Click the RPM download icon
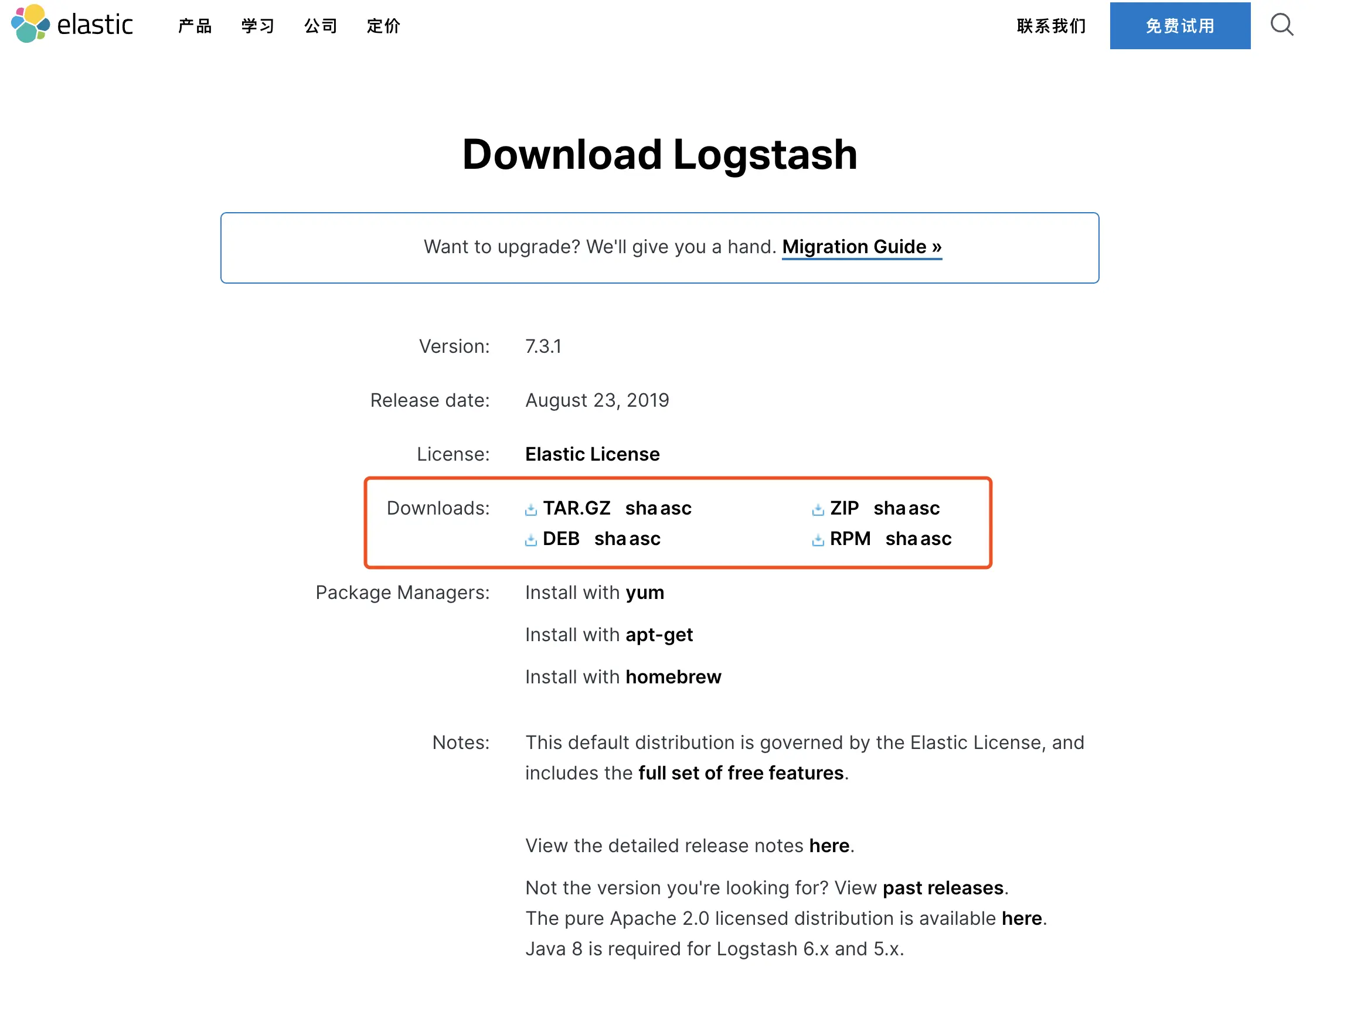This screenshot has width=1354, height=1035. click(x=818, y=540)
